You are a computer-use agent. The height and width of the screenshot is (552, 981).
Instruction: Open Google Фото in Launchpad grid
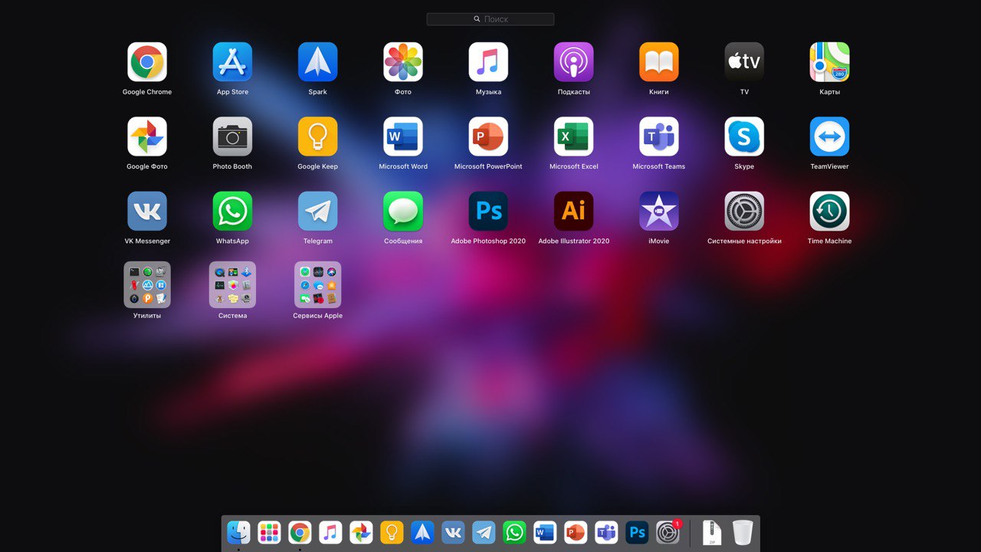(x=147, y=136)
